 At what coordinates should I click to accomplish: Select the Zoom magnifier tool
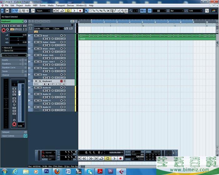[x=104, y=11]
